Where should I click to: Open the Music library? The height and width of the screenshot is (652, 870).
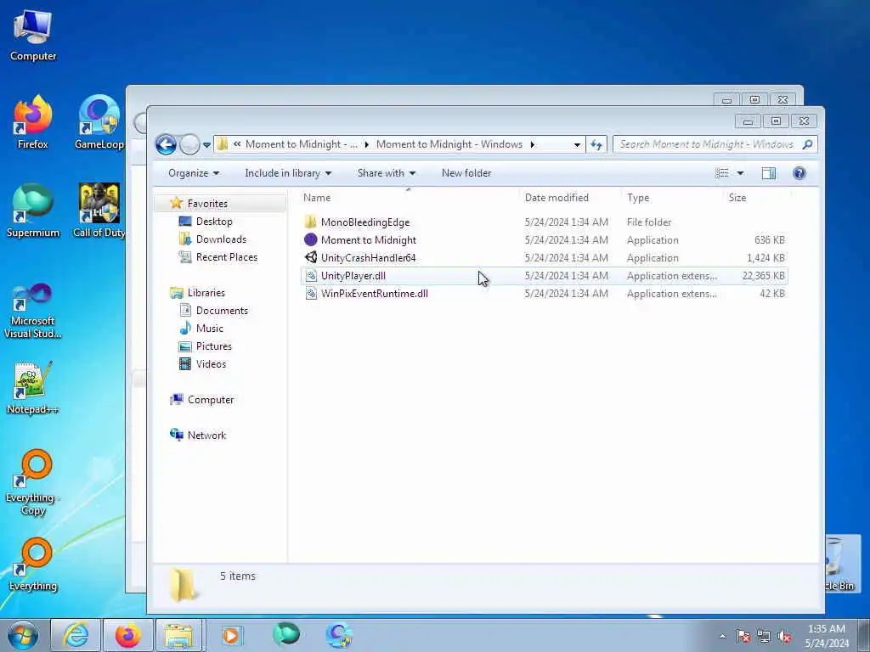click(209, 329)
